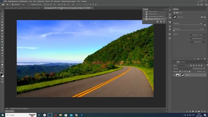This screenshot has height=117, width=208.
Task: Click the Выделение и маска button
Action: pyautogui.click(x=198, y=35)
